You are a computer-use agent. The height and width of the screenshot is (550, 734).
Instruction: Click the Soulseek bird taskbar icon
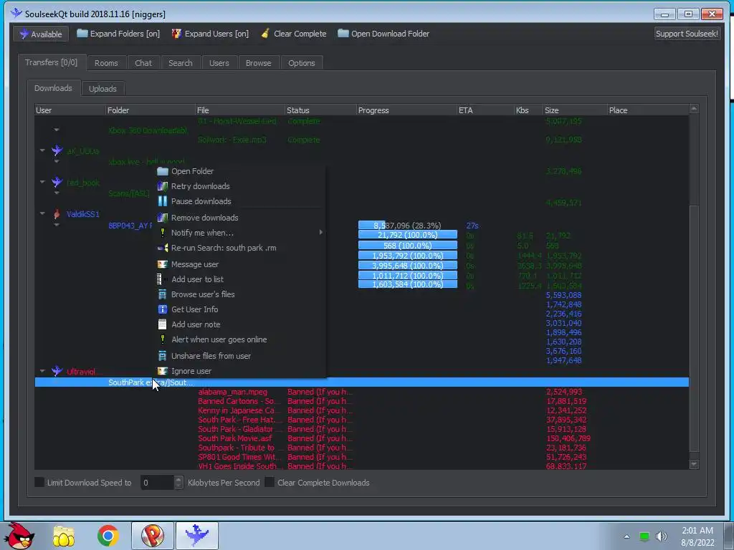[197, 536]
